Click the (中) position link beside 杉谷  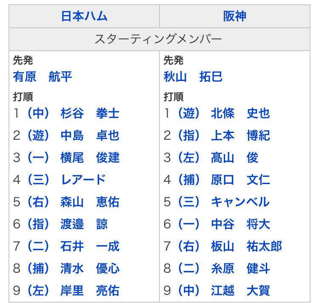click(38, 114)
